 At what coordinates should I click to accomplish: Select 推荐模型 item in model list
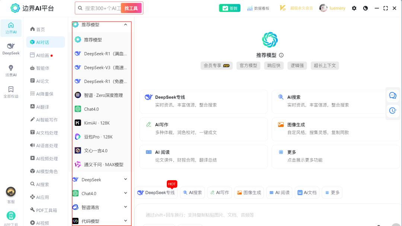(102, 40)
